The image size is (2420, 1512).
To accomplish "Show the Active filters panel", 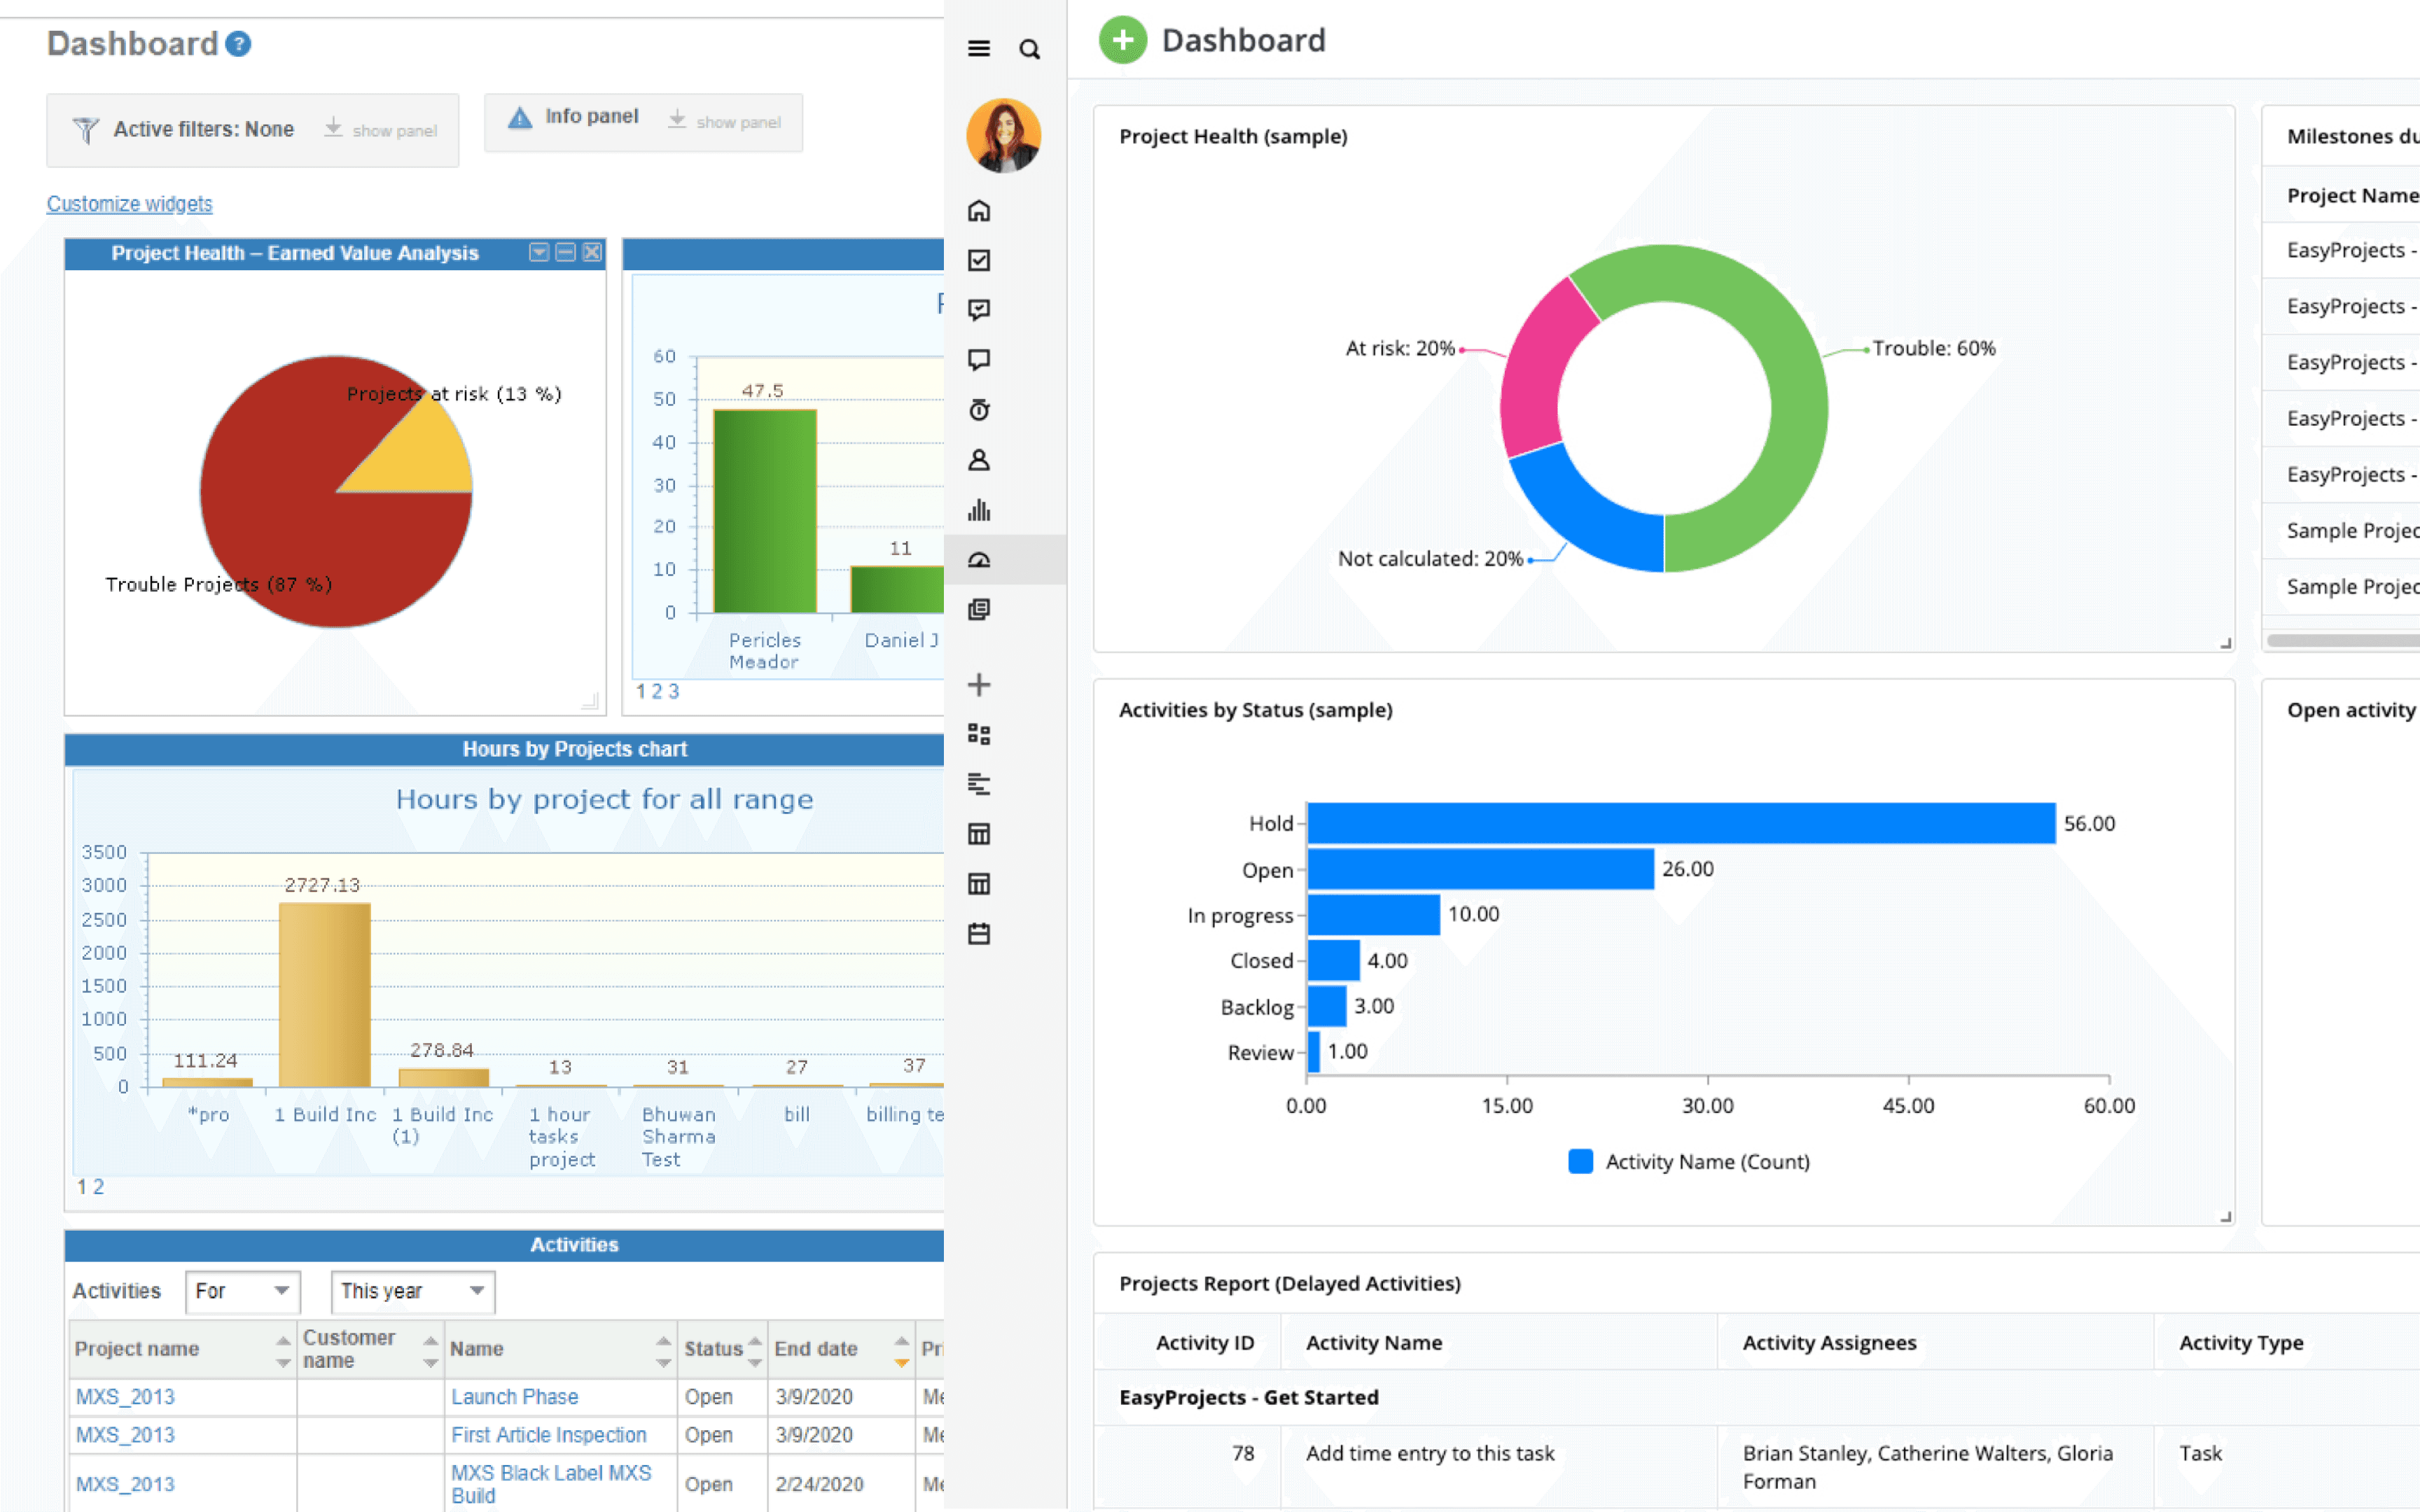I will tap(381, 130).
